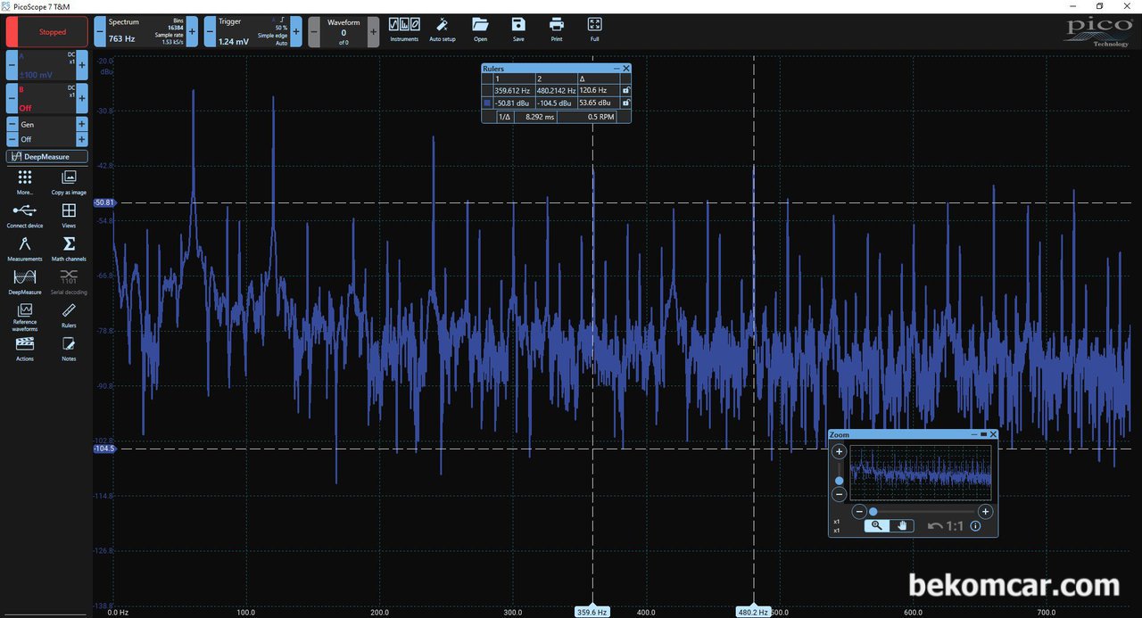1142x618 pixels.
Task: Click the -104.5 ruler handle on left axis
Action: click(104, 449)
